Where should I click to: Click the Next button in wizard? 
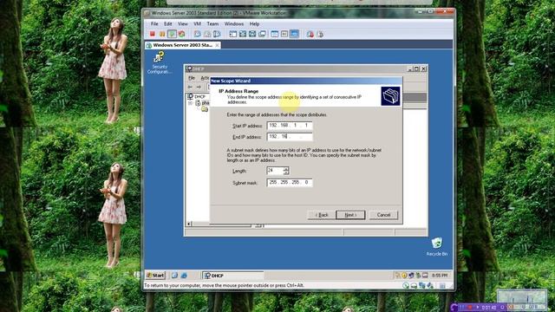click(x=350, y=215)
